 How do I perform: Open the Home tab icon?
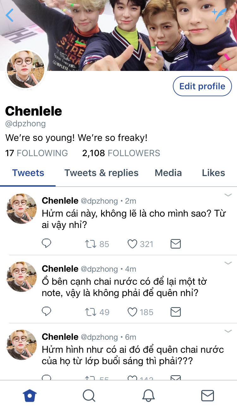pyautogui.click(x=30, y=395)
